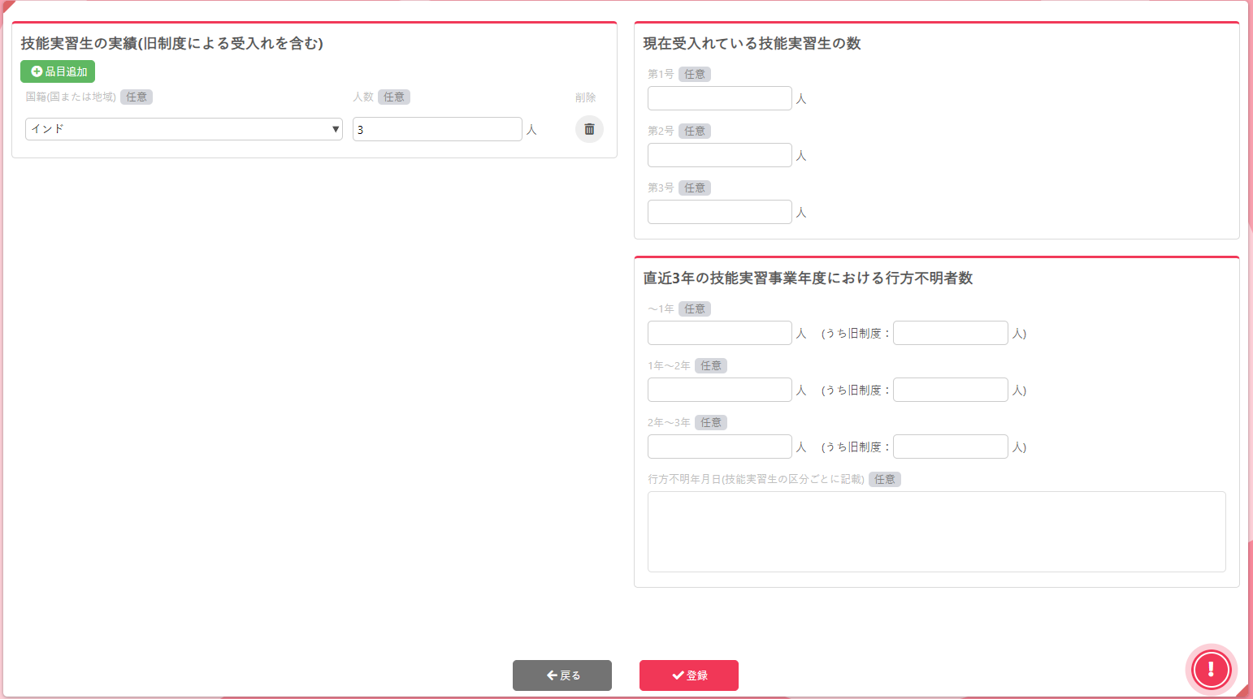Viewport: 1253px width, 699px height.
Task: Focus the 第3号 trainee count field
Action: pos(719,212)
